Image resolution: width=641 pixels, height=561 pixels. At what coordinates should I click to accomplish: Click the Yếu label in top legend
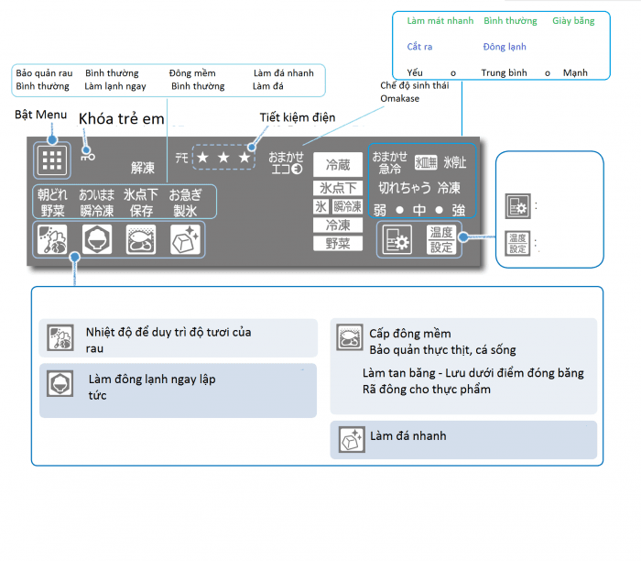point(415,72)
